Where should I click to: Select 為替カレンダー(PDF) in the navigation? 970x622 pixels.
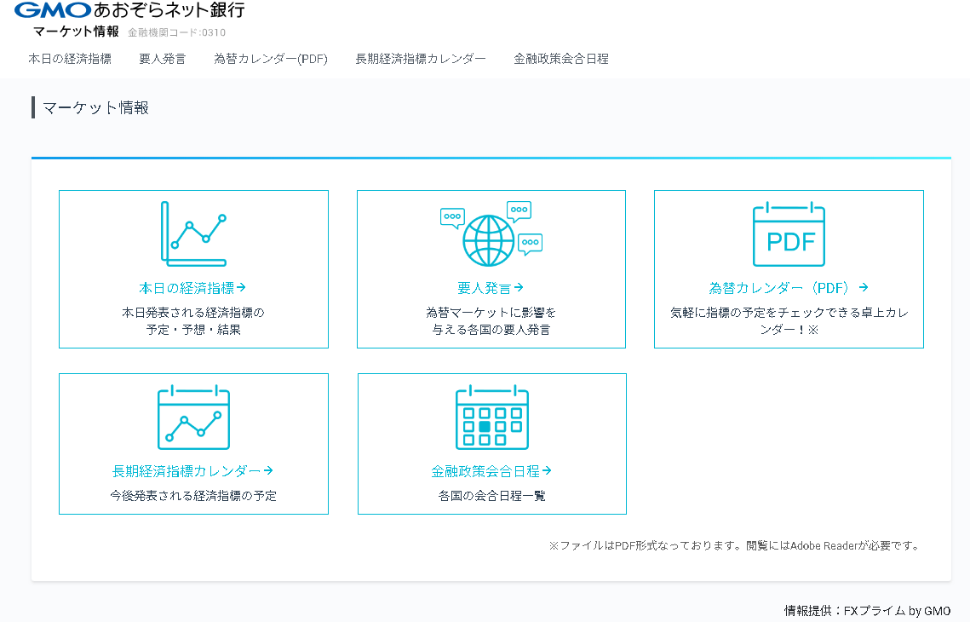271,59
